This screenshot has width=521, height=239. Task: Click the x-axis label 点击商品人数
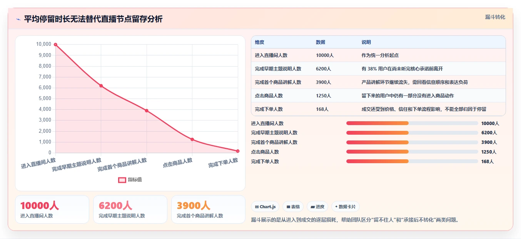point(177,163)
